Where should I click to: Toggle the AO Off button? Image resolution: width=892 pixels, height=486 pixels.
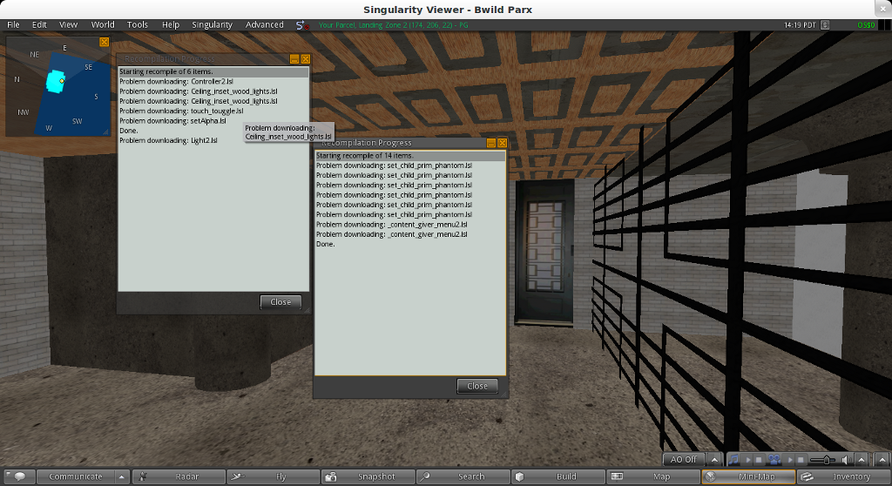click(x=683, y=459)
